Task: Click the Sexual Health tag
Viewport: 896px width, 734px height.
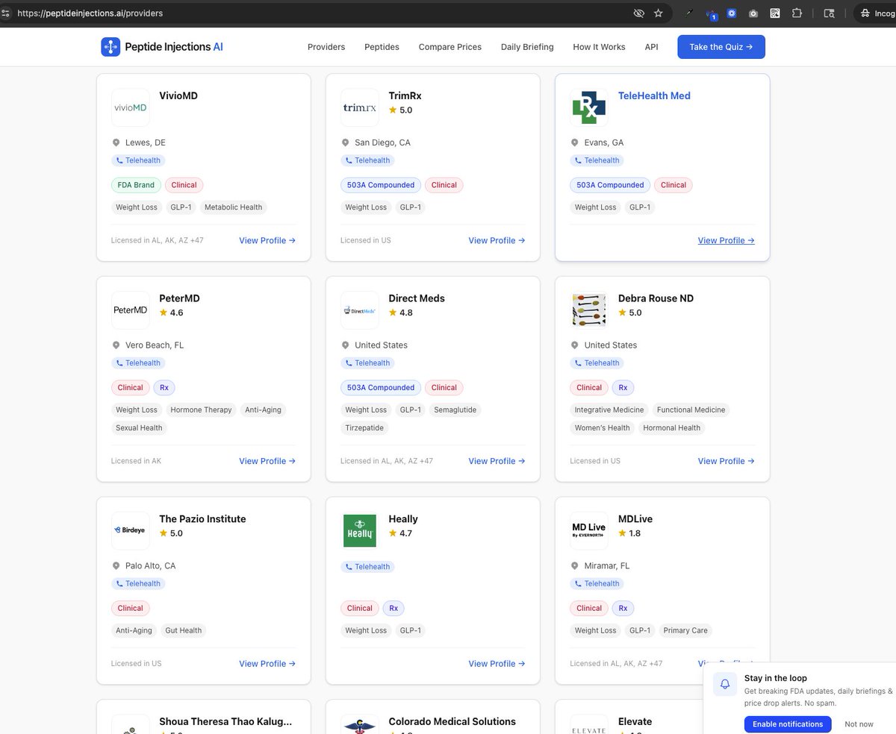Action: point(139,428)
